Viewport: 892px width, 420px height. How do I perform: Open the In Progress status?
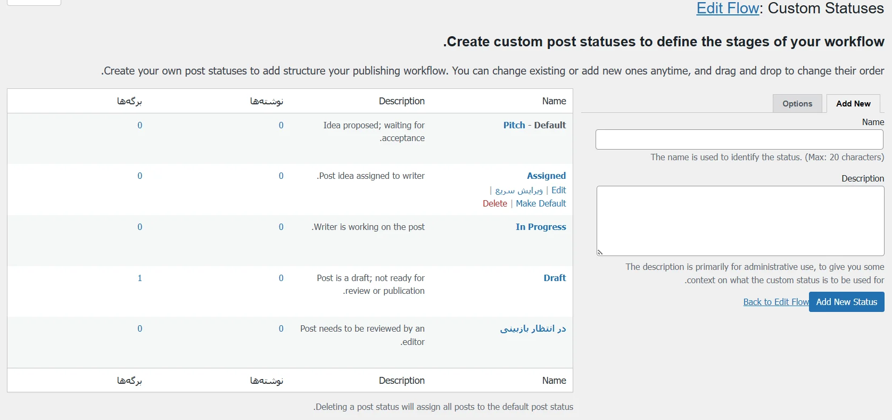click(x=540, y=227)
